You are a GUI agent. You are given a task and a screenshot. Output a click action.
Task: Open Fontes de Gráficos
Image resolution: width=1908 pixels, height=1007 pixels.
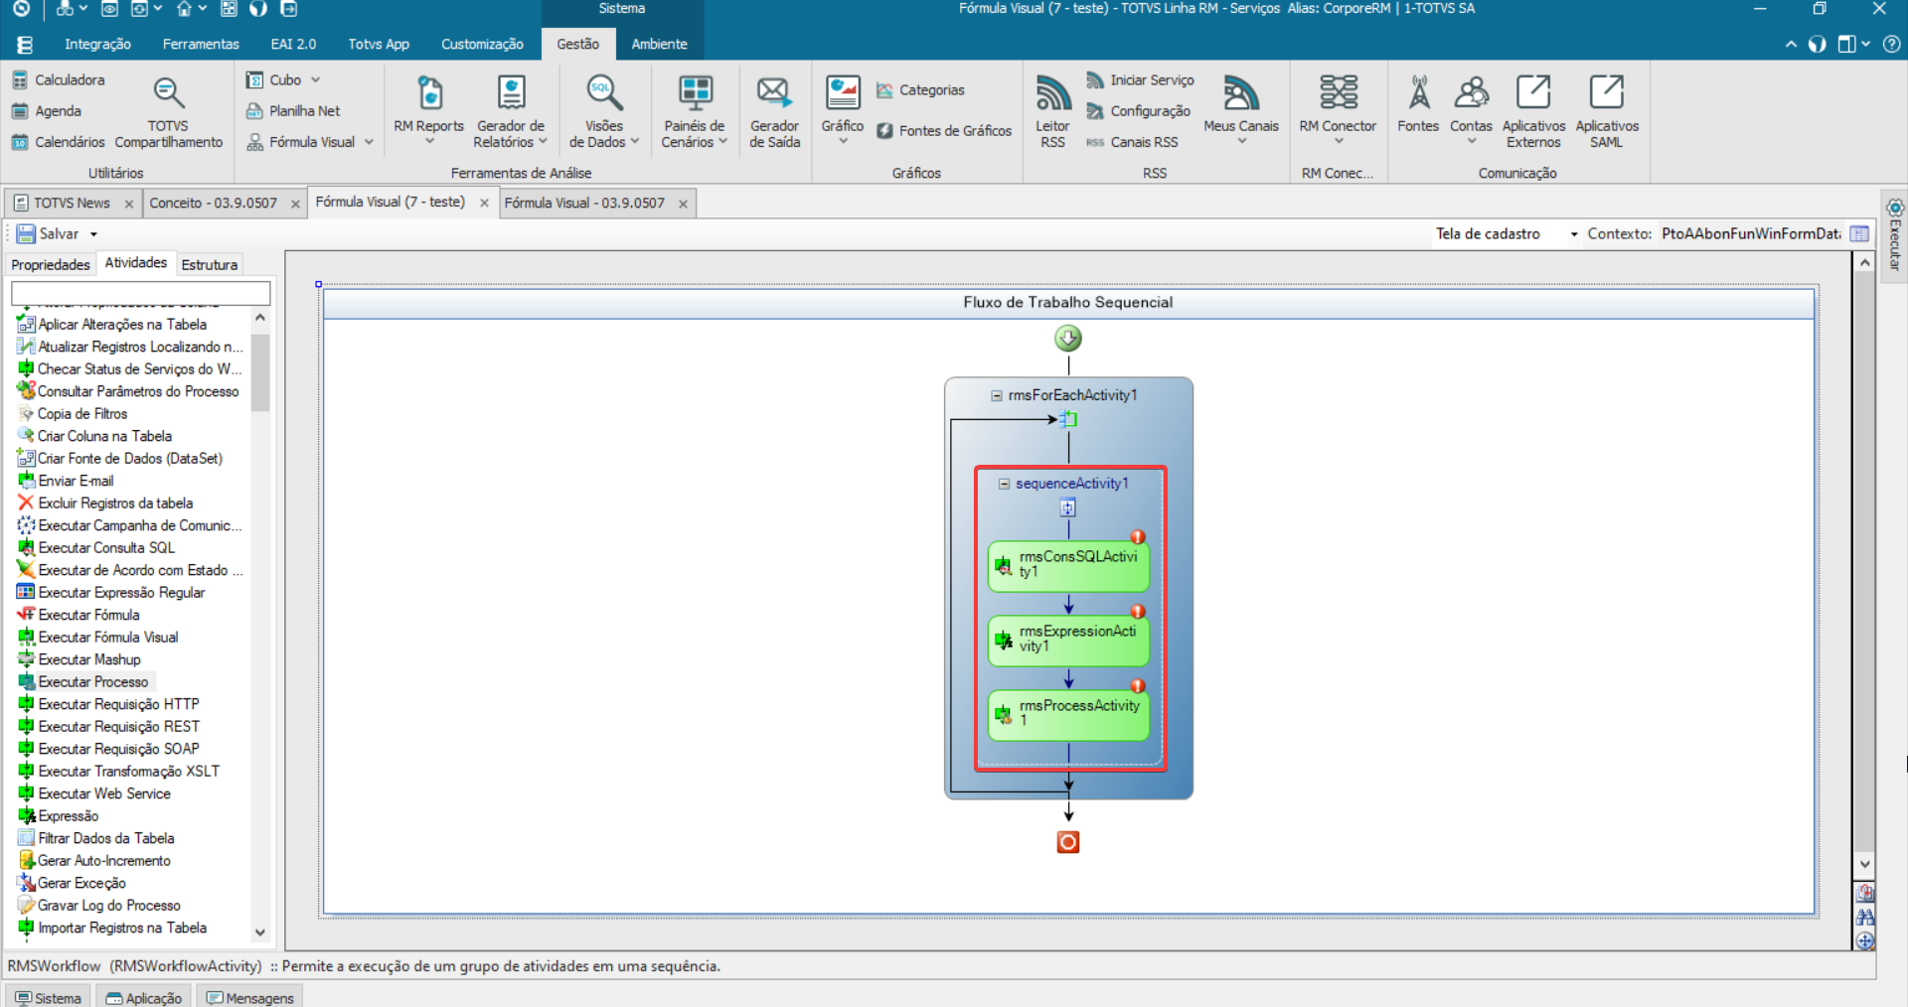pyautogui.click(x=944, y=131)
